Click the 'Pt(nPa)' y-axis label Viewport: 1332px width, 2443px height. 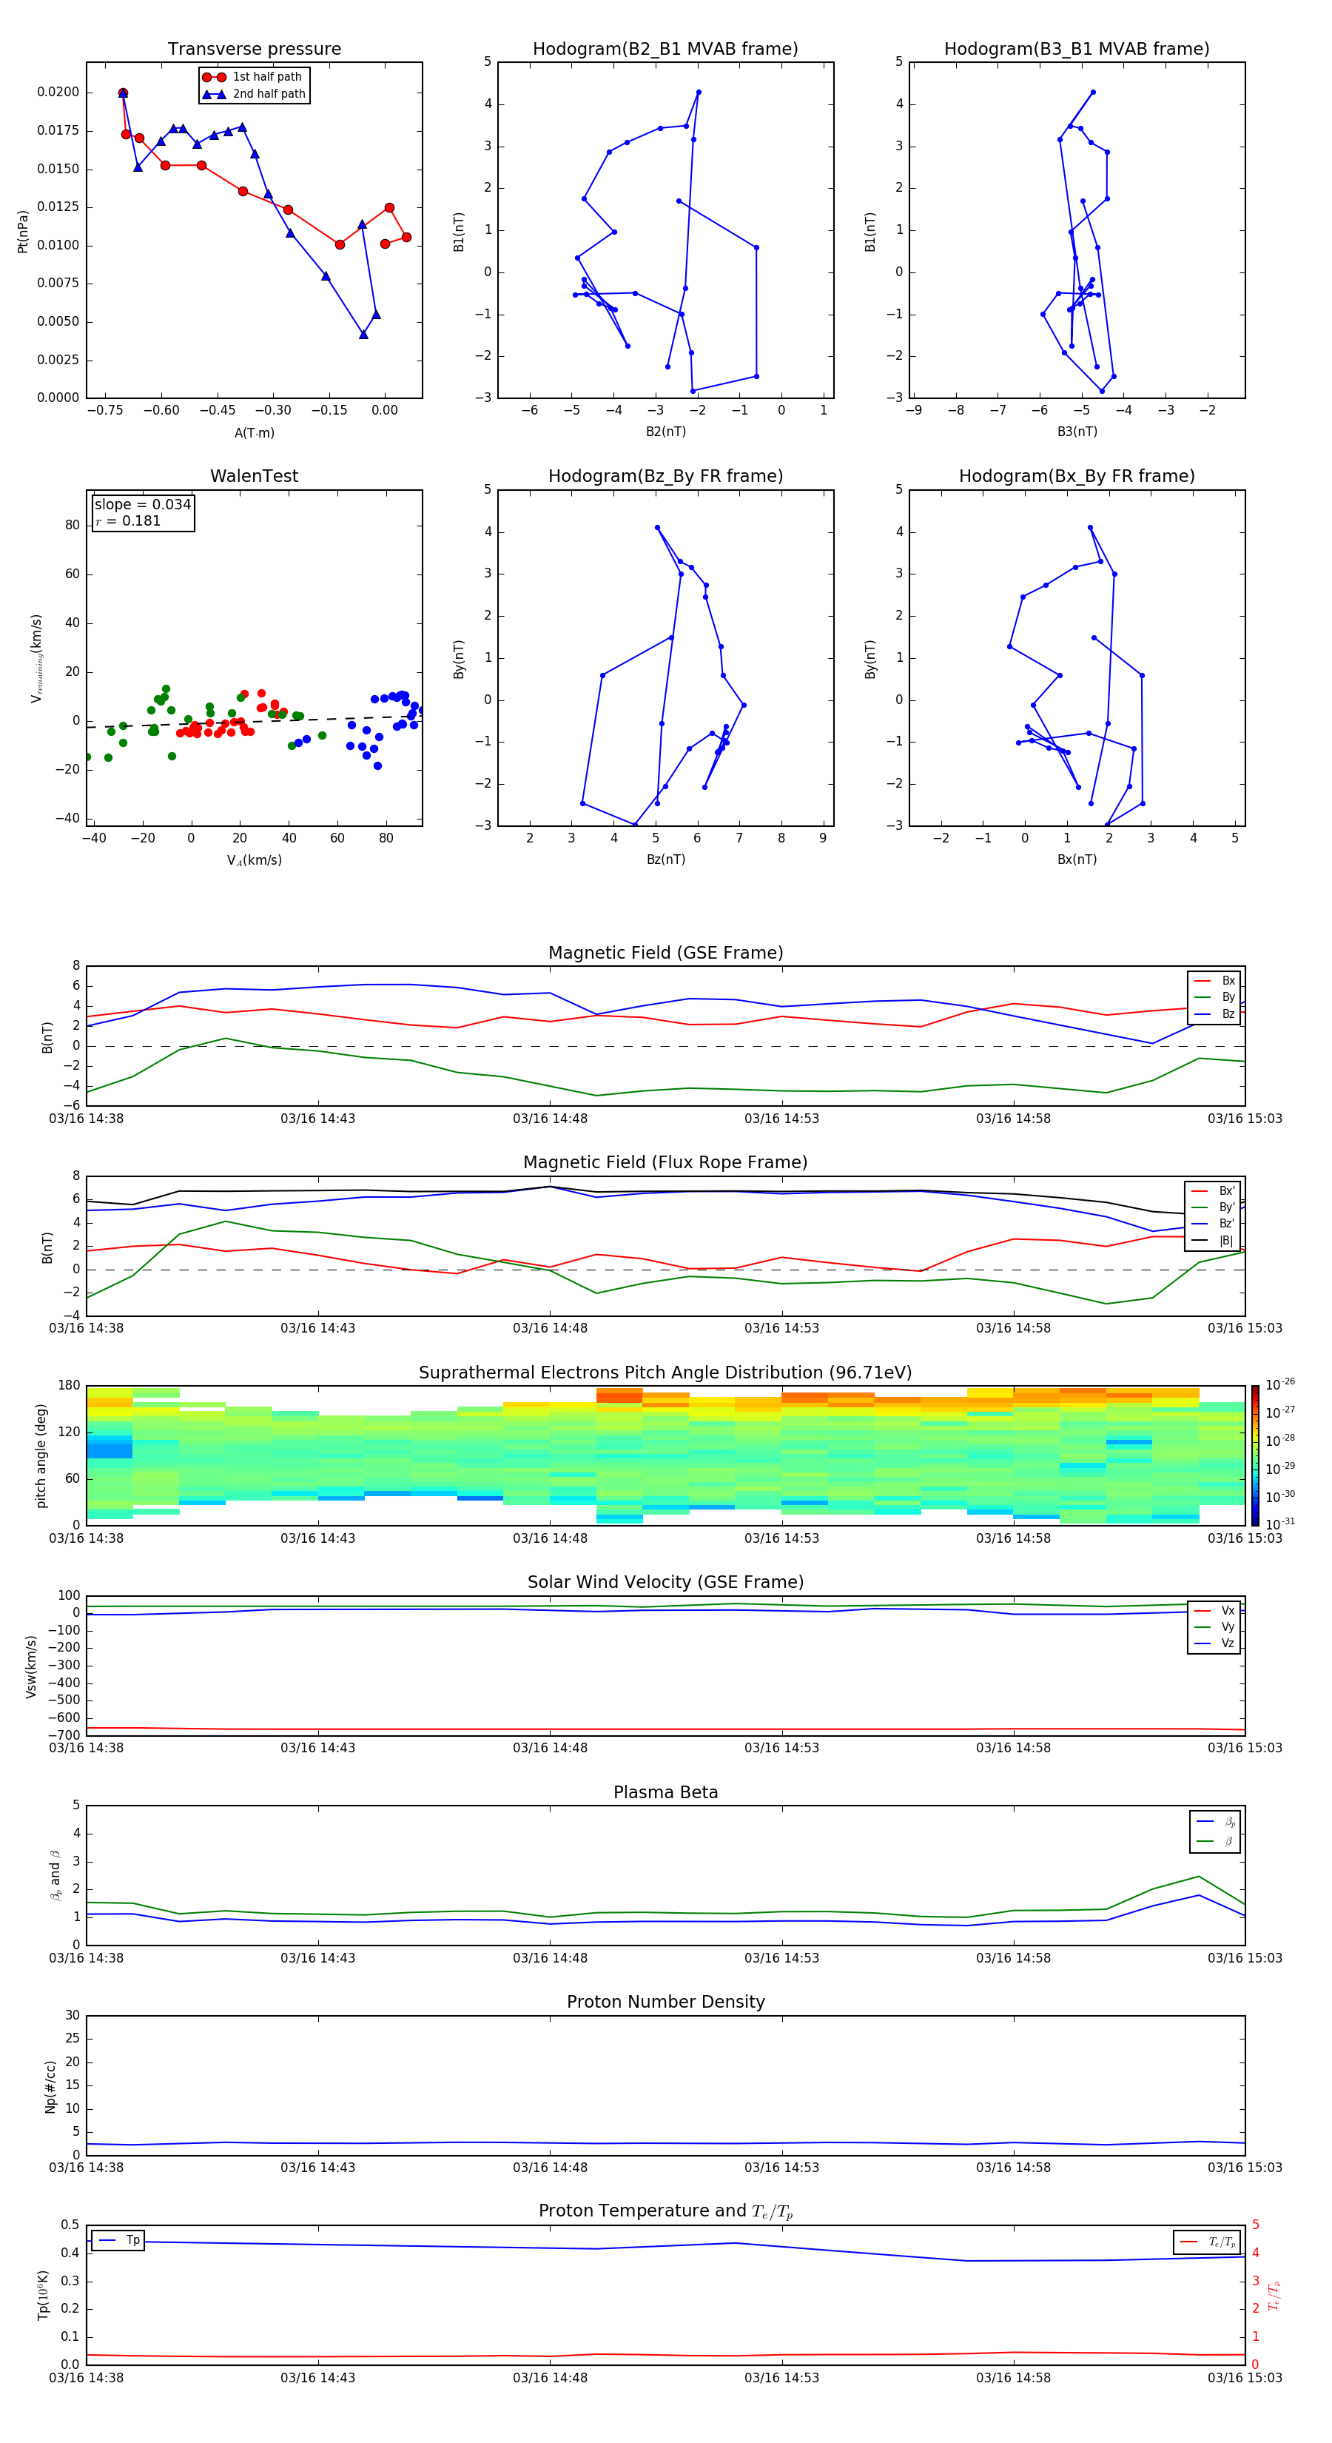(23, 232)
